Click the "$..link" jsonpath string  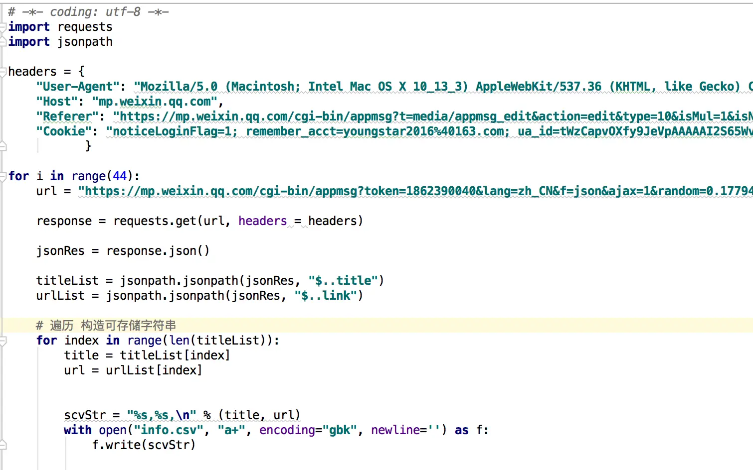tap(326, 296)
